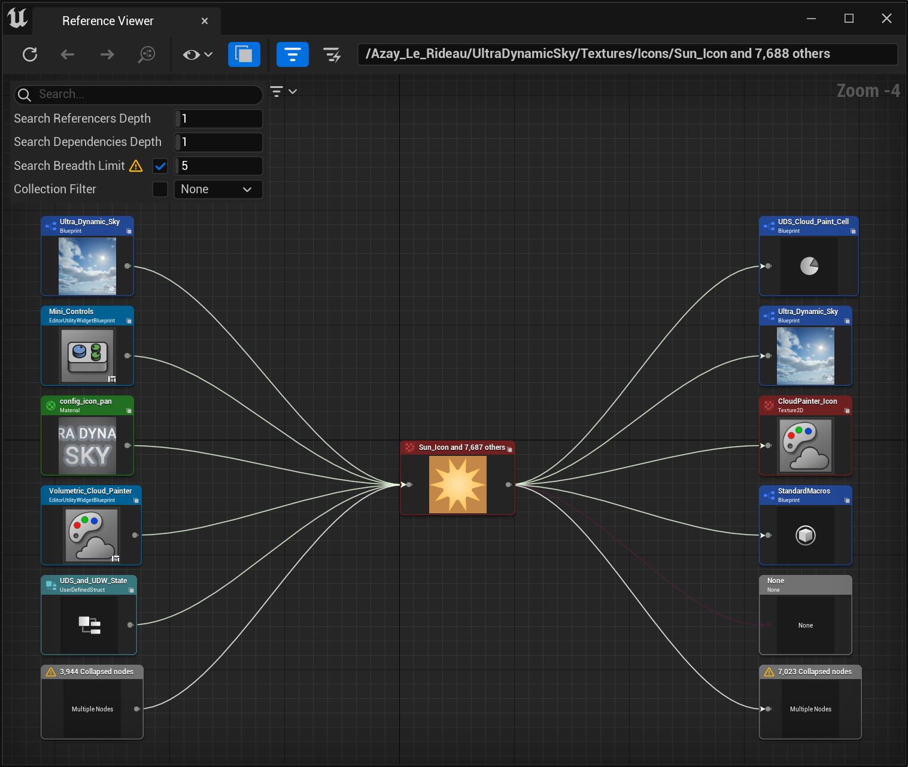Screen dimensions: 908x767
Task: Open the Collection Filter None dropdown
Action: (217, 189)
